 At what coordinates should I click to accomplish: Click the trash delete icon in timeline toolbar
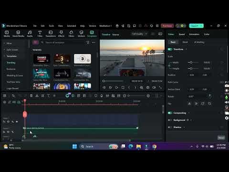pos(31,96)
